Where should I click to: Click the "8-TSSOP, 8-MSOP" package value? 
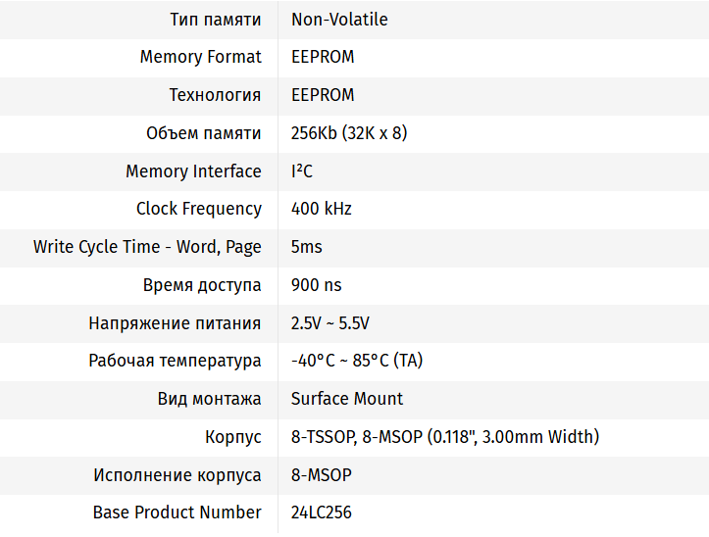coord(444,437)
